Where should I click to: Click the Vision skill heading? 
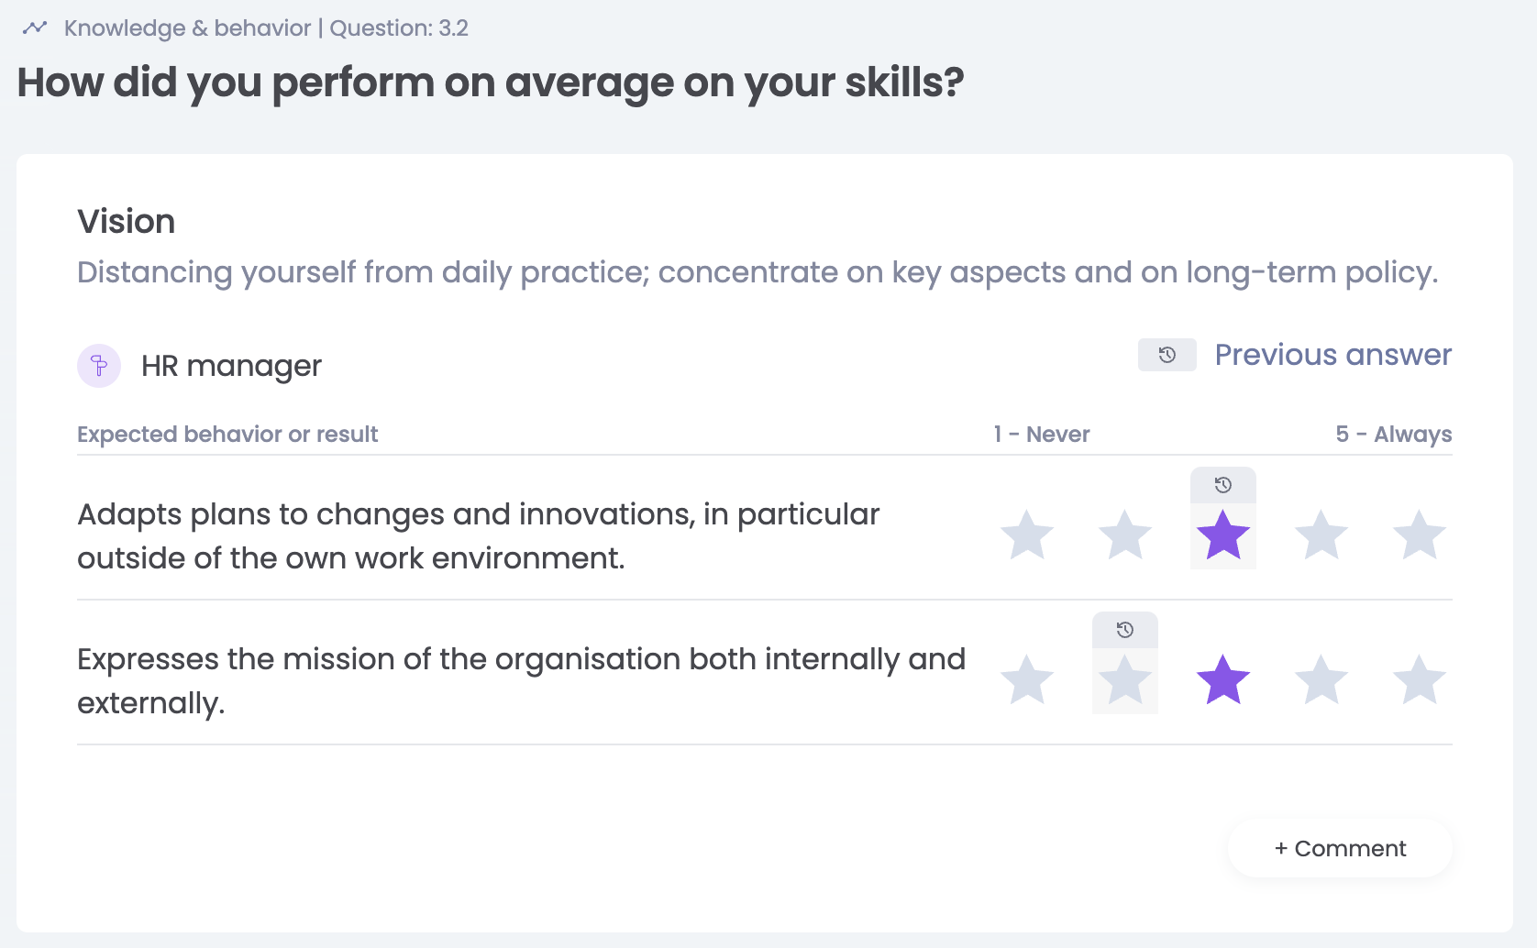[x=126, y=221]
